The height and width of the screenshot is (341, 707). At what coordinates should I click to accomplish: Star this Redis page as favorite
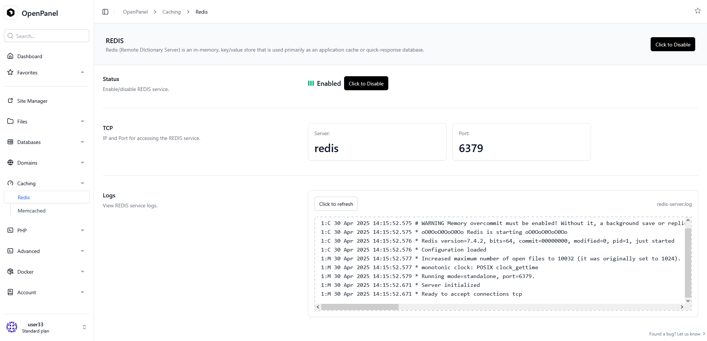pos(698,11)
